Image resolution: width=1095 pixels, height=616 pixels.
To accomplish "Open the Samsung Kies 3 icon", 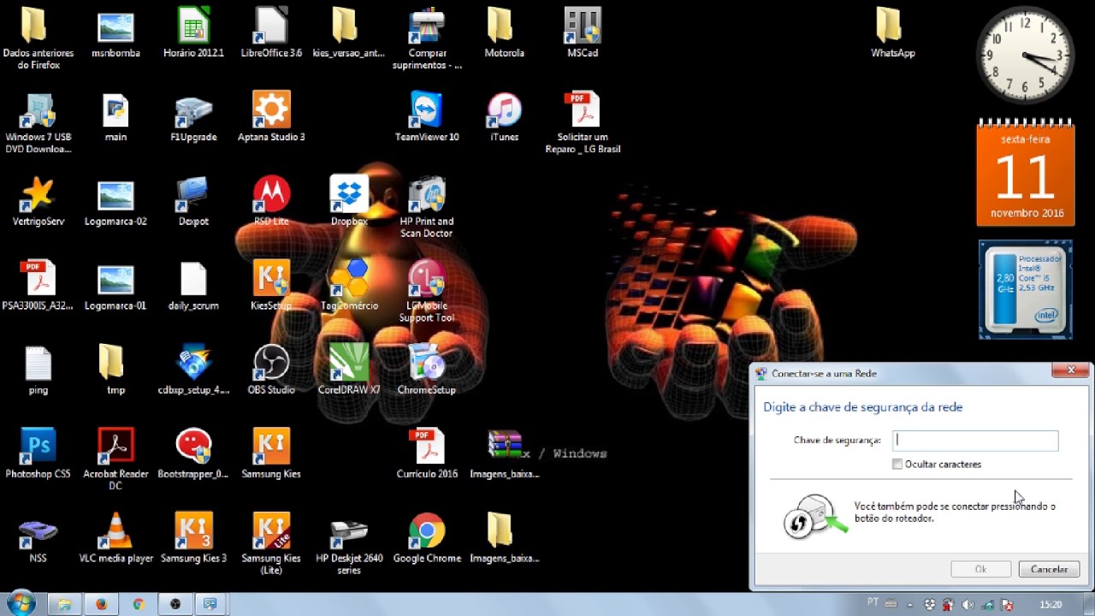I will 193,537.
